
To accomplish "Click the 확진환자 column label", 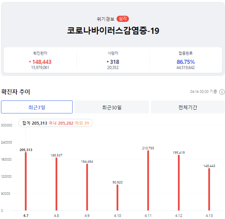I will [40, 53].
